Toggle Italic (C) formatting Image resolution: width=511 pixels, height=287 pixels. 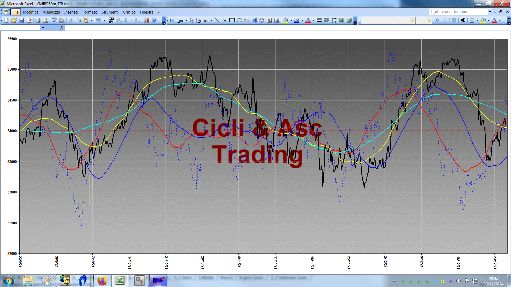pos(445,20)
